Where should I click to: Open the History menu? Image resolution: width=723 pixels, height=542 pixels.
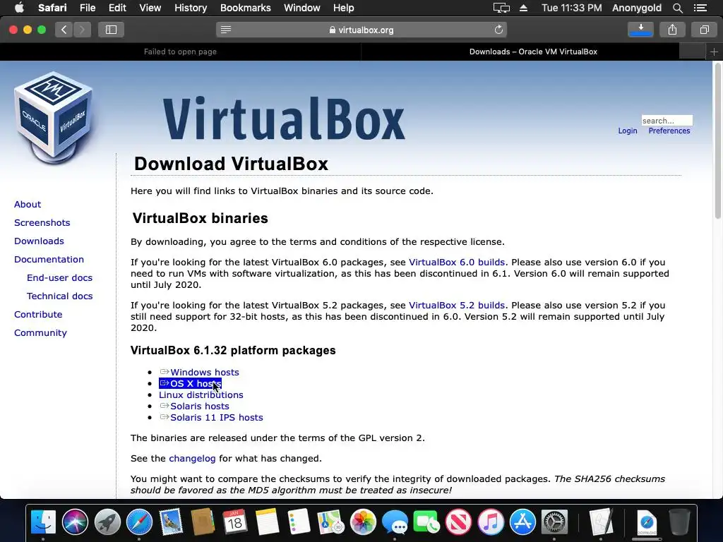point(191,8)
